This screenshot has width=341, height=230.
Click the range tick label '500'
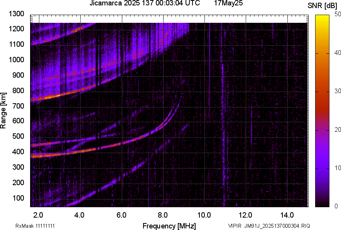tap(18, 136)
